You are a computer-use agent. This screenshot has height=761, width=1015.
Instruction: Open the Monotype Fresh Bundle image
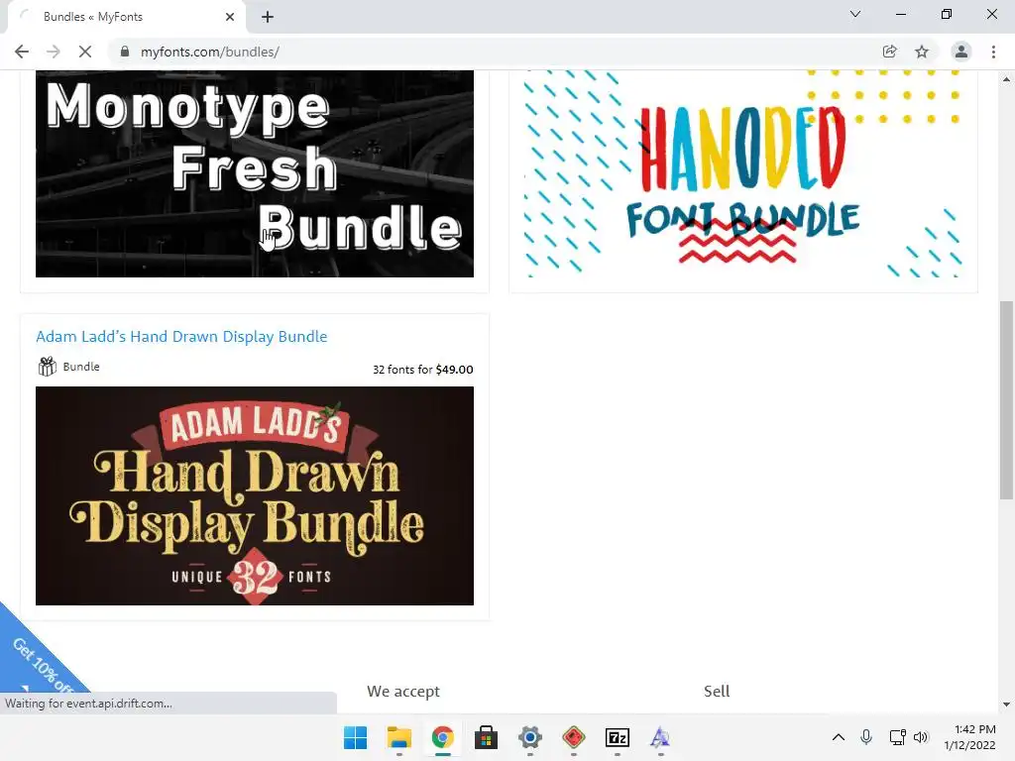tap(255, 173)
